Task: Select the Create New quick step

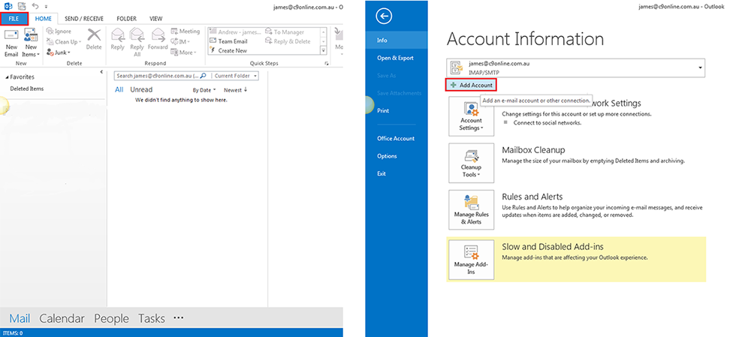Action: (x=228, y=50)
